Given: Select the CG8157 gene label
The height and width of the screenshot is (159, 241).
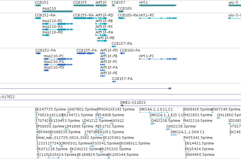Looking at the screenshot, I should (x=118, y=3).
